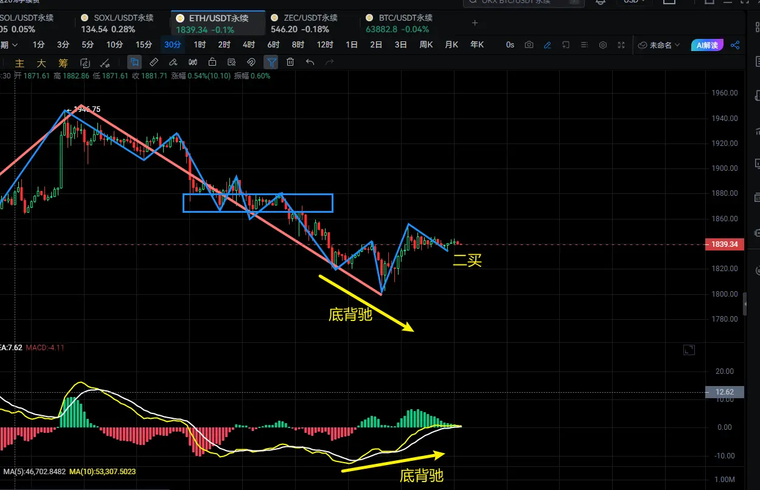Select the active flag annotation tool
Screen dimensions: 760x490
point(134,62)
